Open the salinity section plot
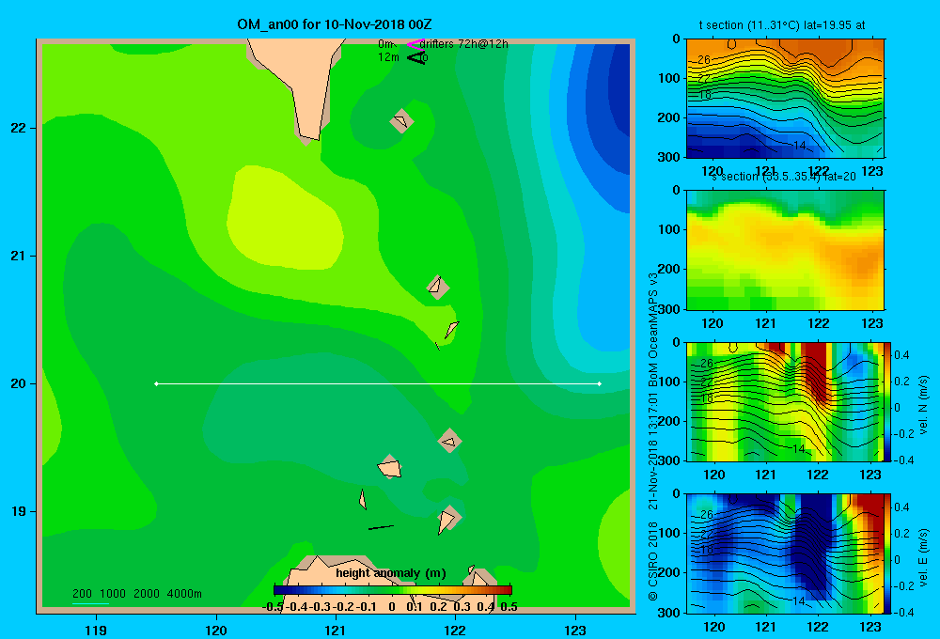Viewport: 940px width, 639px height. click(x=785, y=250)
